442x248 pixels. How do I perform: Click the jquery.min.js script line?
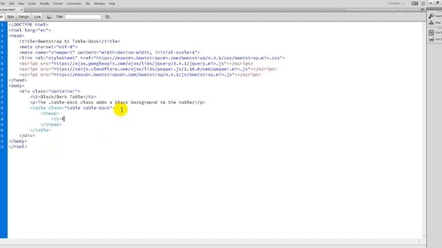136,63
